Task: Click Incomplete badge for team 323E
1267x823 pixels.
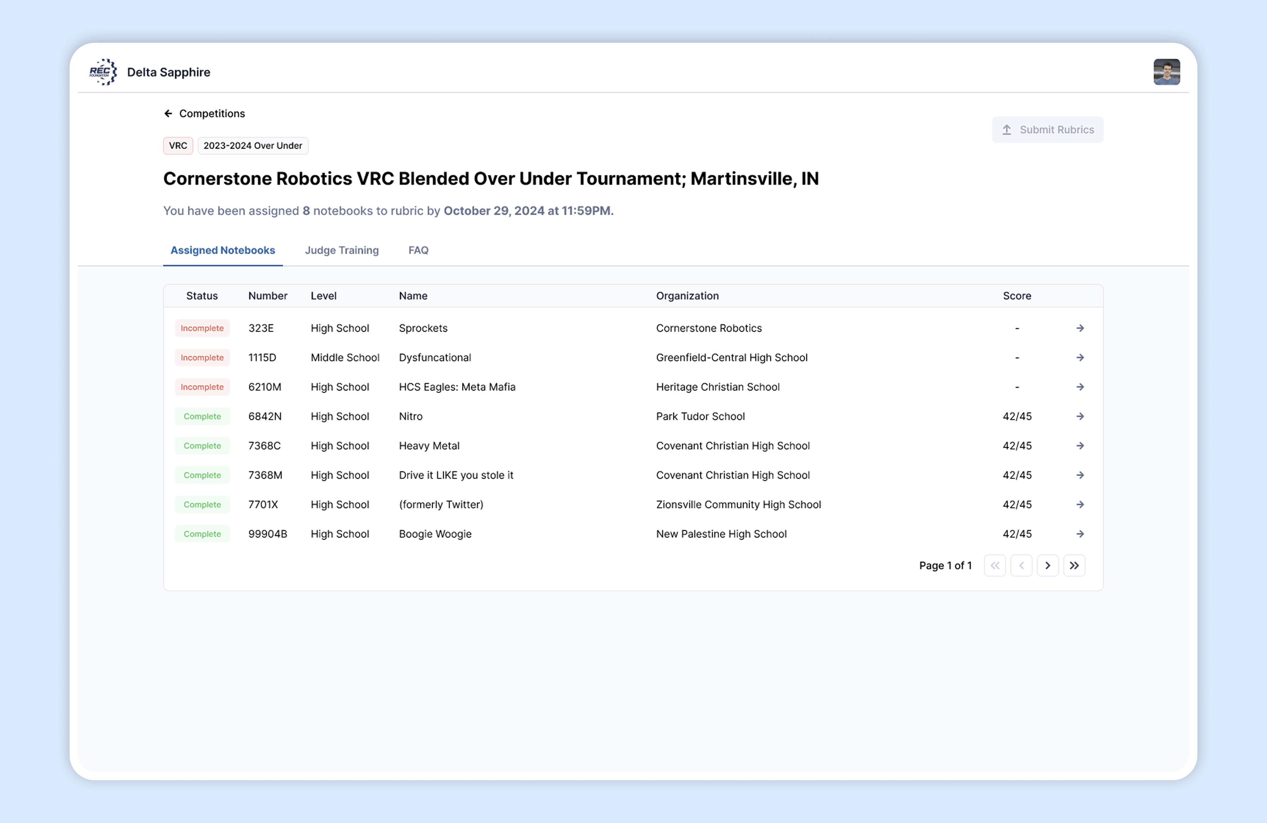Action: [x=202, y=328]
